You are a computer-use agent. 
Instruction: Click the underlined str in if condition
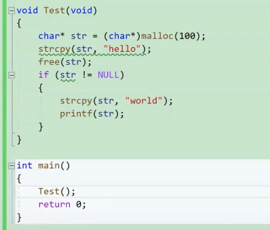pyautogui.click(x=68, y=75)
